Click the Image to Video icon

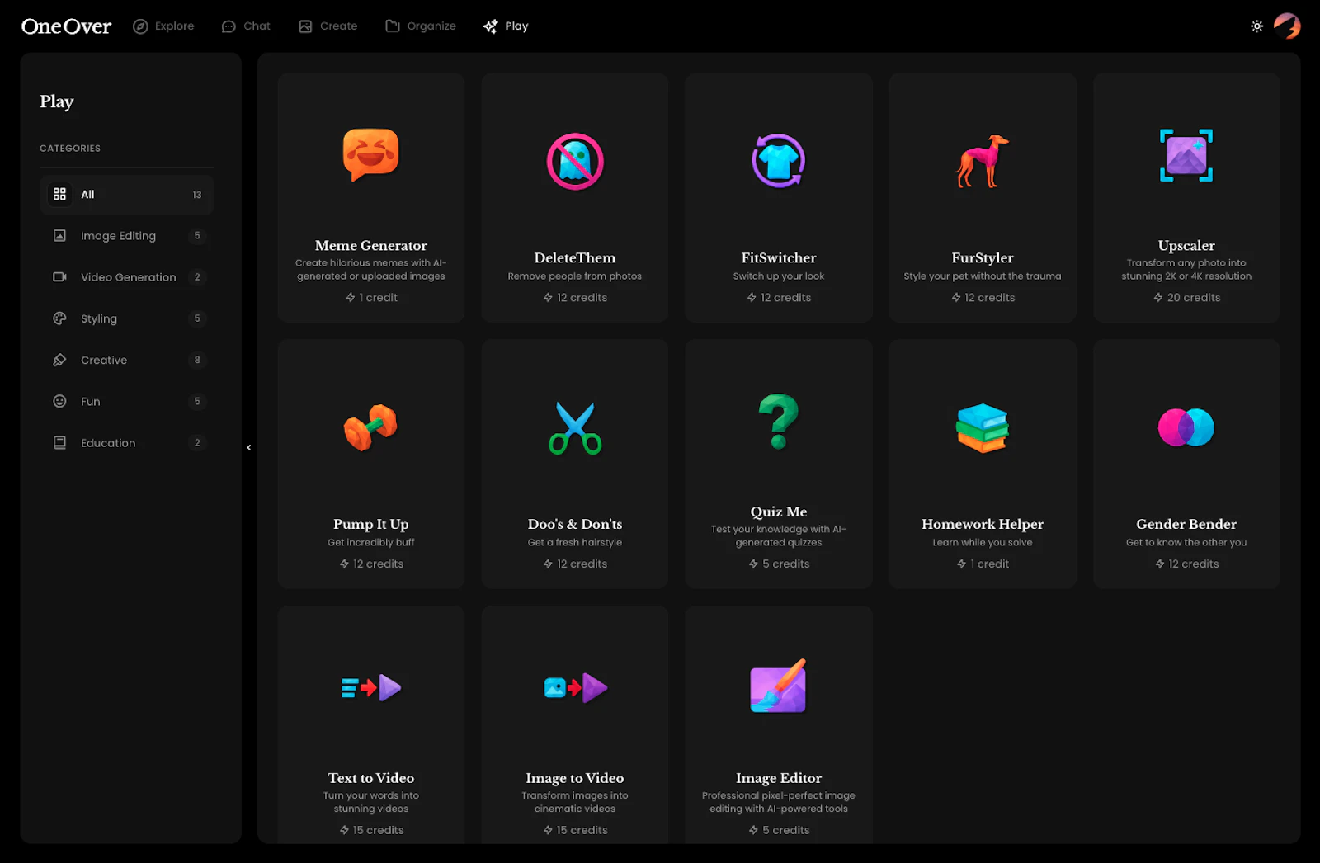tap(575, 687)
